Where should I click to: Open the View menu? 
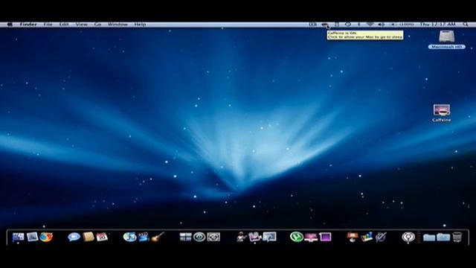[81, 25]
